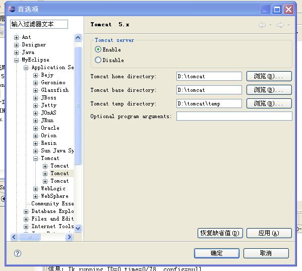This screenshot has height=271, width=302.
Task: Expand the JBoss tree node
Action: (35, 98)
